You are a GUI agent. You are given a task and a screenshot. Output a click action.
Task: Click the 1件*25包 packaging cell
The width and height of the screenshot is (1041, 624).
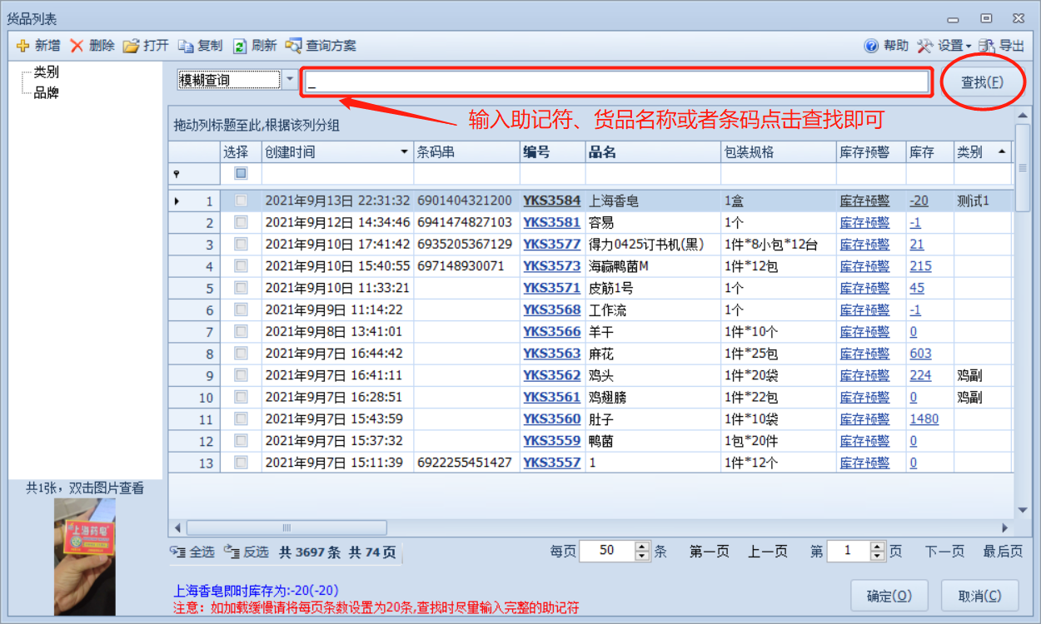tap(779, 354)
